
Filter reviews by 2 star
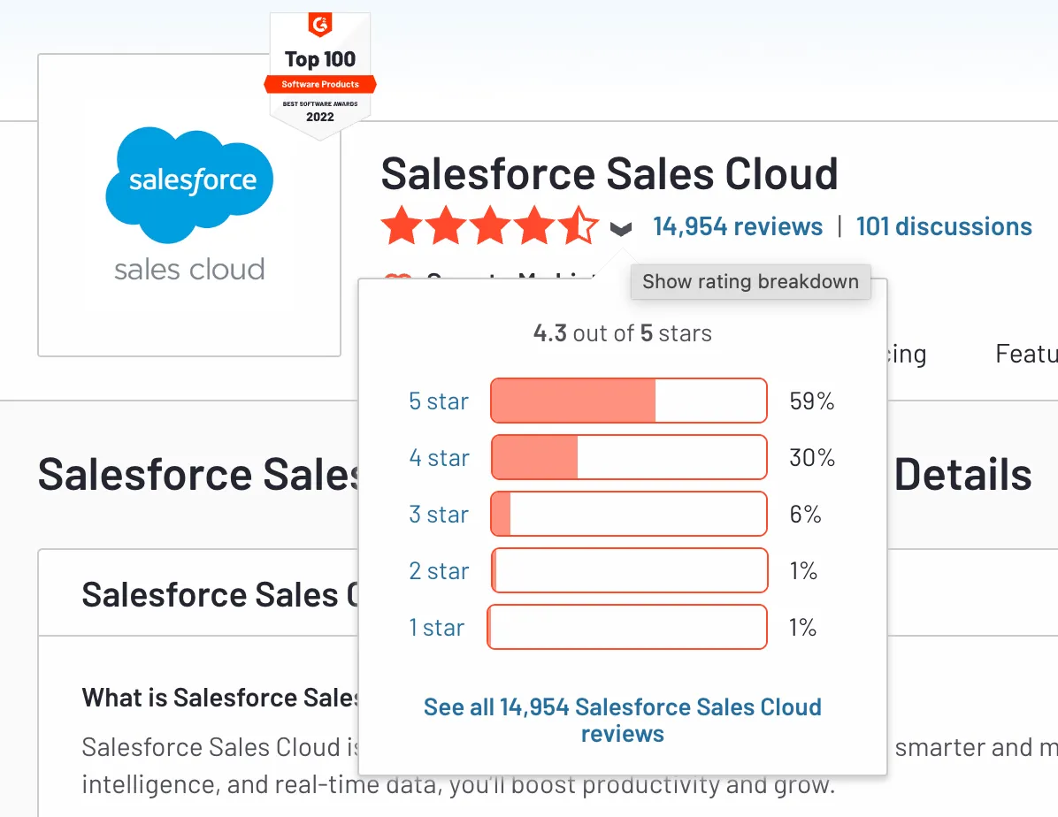pyautogui.click(x=439, y=571)
